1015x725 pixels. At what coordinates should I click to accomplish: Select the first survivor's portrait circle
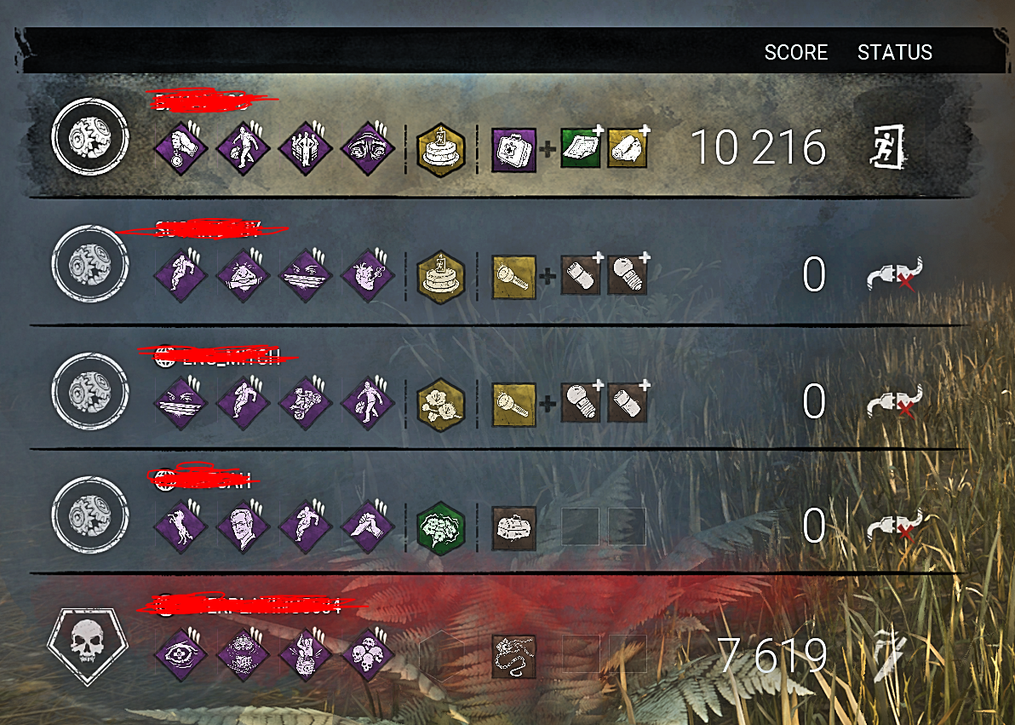(x=90, y=136)
